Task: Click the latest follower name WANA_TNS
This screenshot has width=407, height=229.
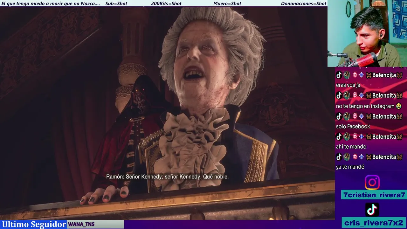Action: click(x=81, y=224)
